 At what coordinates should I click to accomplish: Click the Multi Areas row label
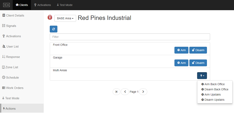[x=60, y=70]
